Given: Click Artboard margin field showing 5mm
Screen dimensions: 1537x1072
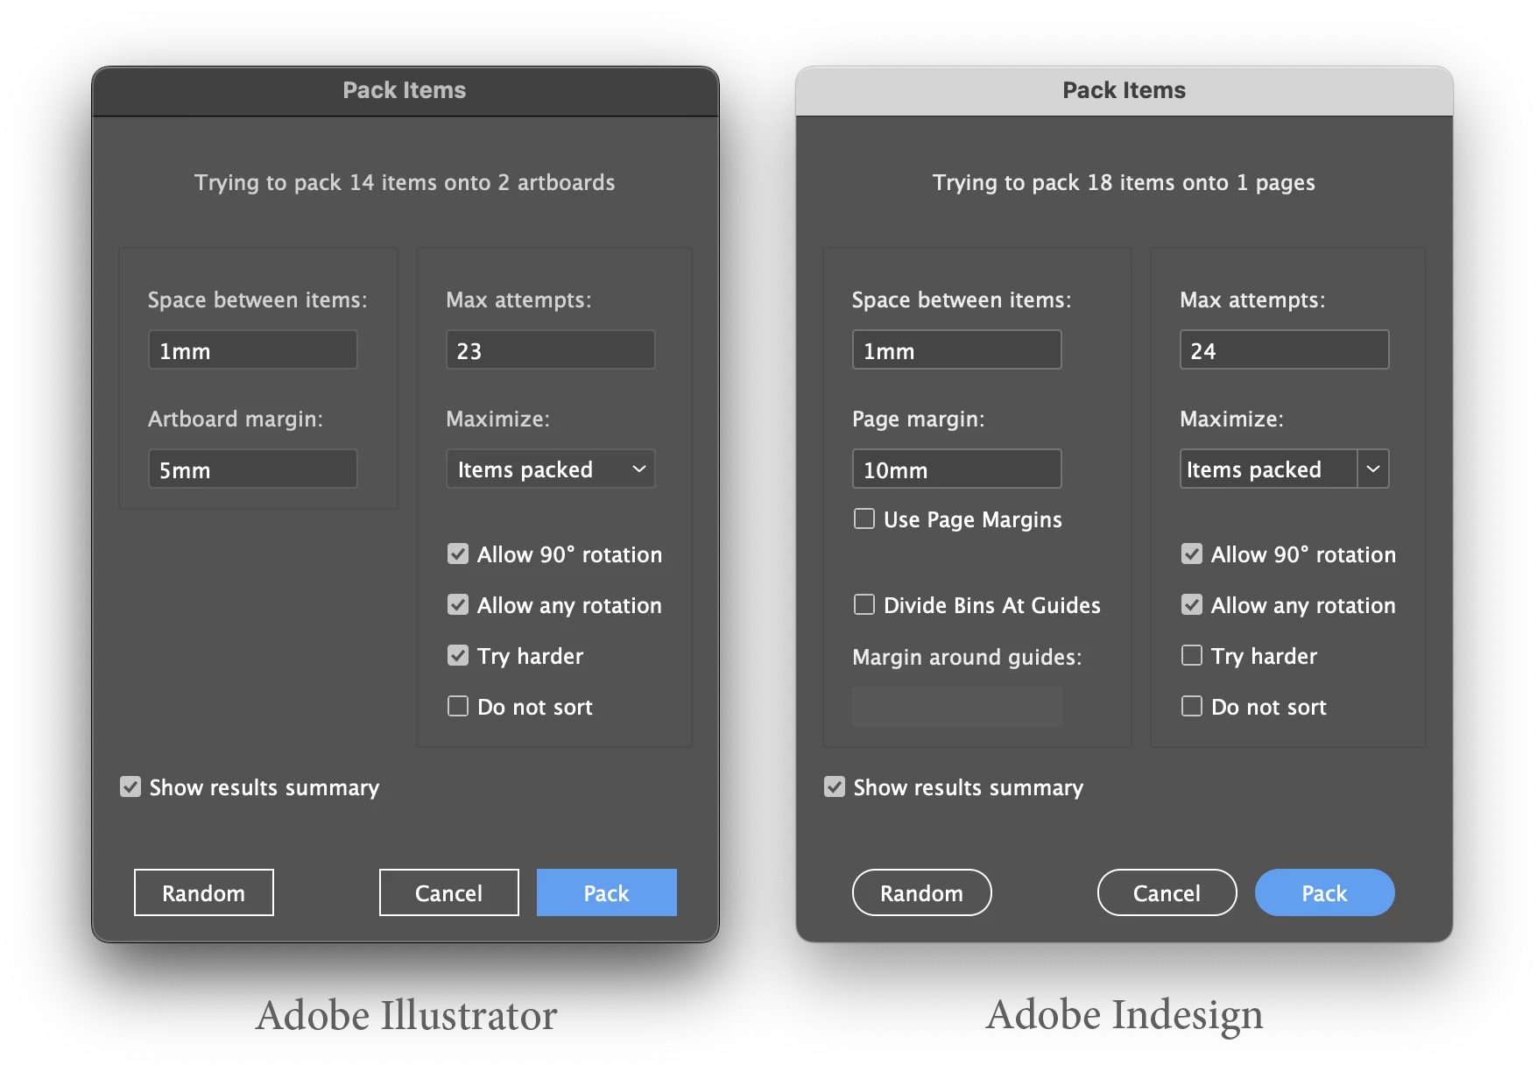Looking at the screenshot, I should pyautogui.click(x=253, y=469).
